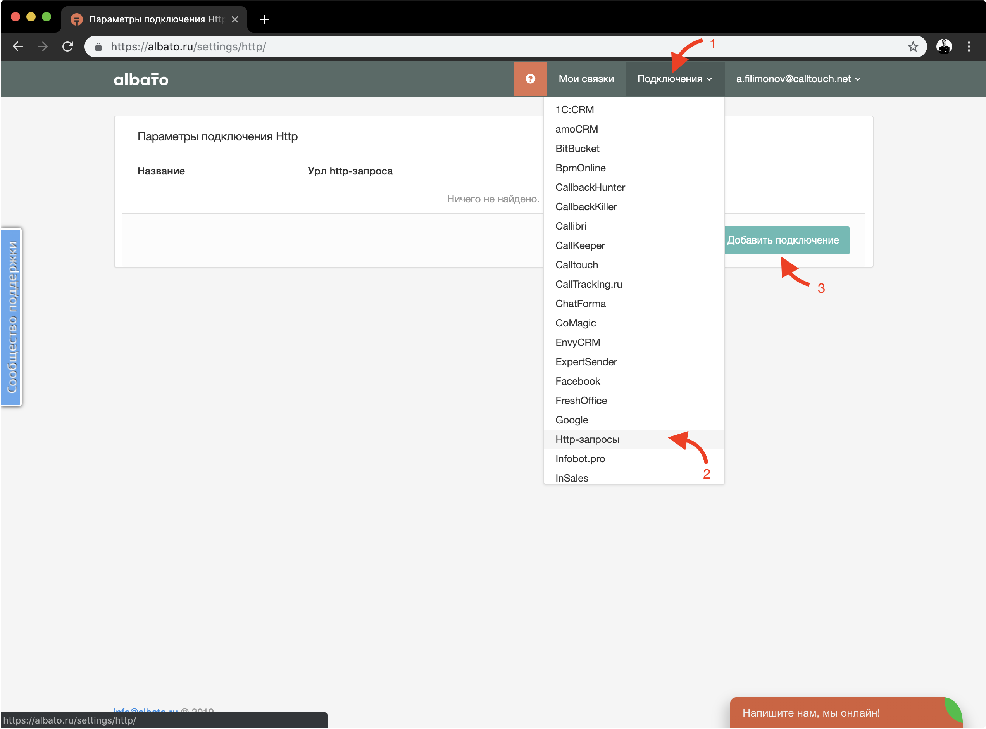Select CallbackKiller connection
The image size is (986, 729).
coord(634,207)
